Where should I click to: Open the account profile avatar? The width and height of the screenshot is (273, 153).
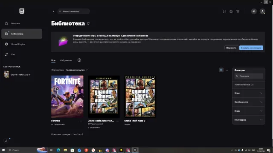click(262, 11)
